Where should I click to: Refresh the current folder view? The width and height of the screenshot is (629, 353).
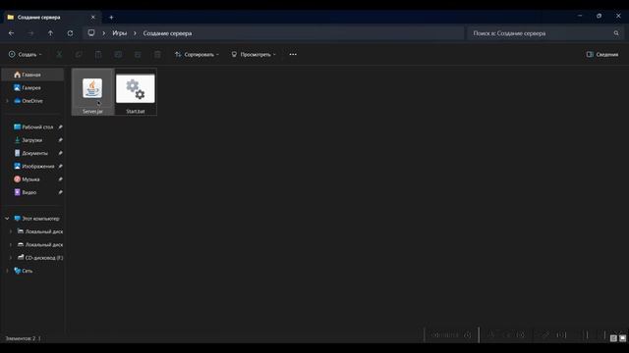coord(70,33)
